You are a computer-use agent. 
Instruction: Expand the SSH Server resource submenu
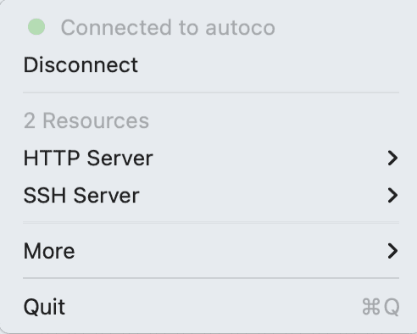click(x=208, y=195)
